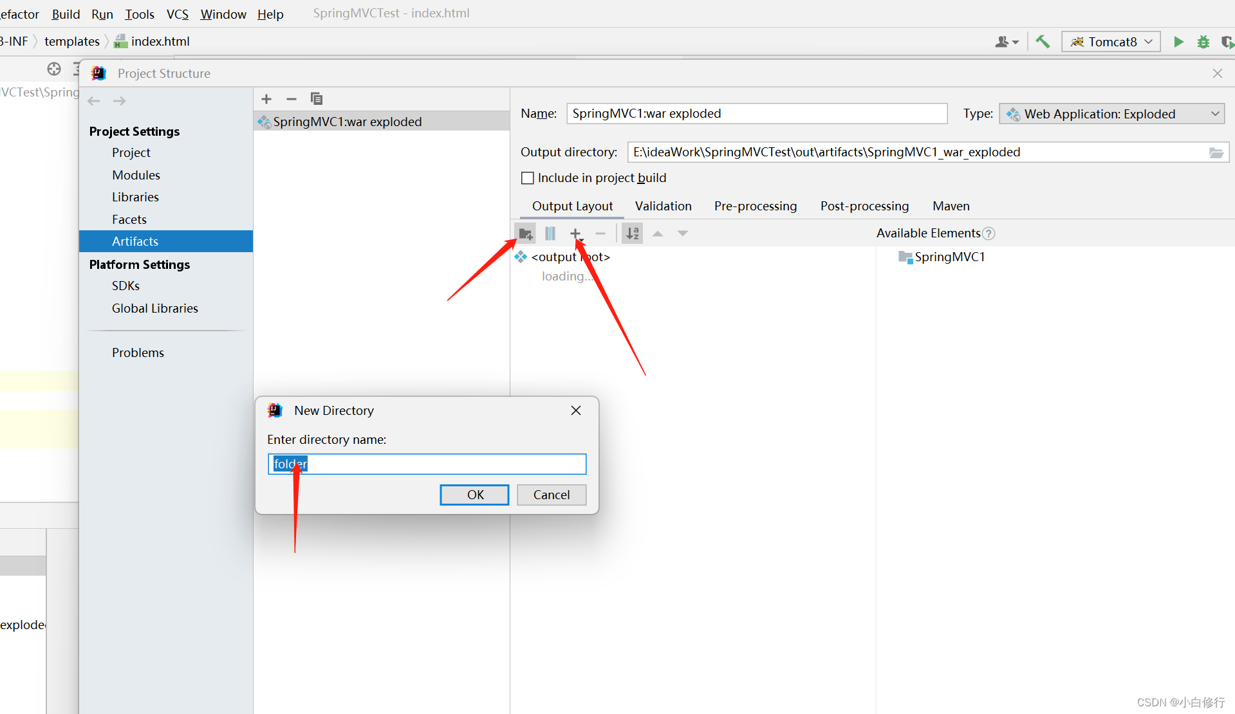Click the move up arrow in layout toolbar
Viewport: 1235px width, 714px height.
point(658,233)
